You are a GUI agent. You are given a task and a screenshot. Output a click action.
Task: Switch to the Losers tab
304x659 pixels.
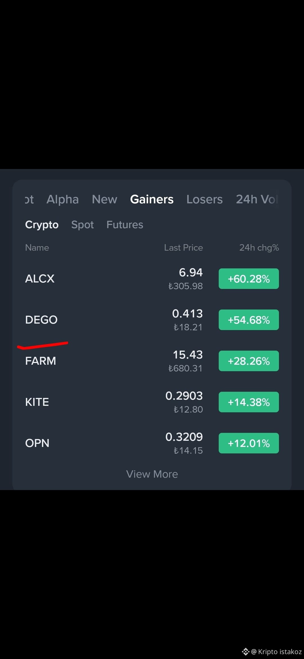tap(204, 199)
